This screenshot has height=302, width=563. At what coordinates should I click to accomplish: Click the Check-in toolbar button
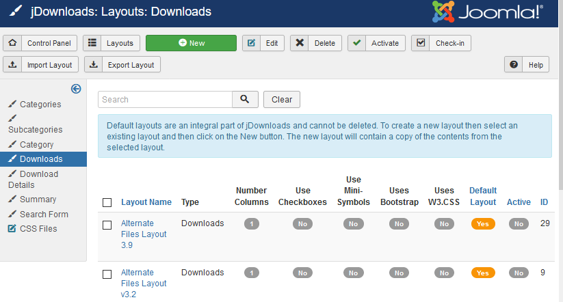click(x=441, y=43)
